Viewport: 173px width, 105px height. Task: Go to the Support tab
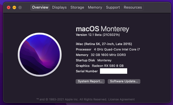pyautogui.click(x=113, y=7)
